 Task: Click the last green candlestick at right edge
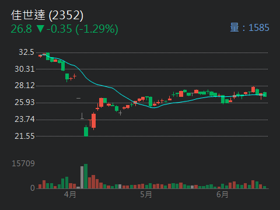[265, 94]
